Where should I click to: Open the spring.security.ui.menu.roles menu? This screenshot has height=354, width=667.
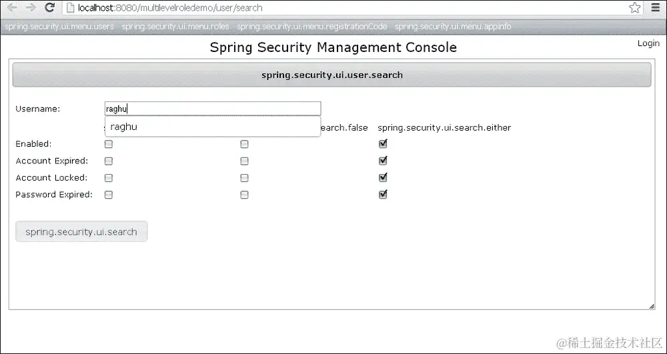175,27
